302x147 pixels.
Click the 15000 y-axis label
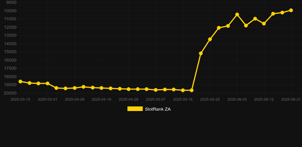click(10, 52)
